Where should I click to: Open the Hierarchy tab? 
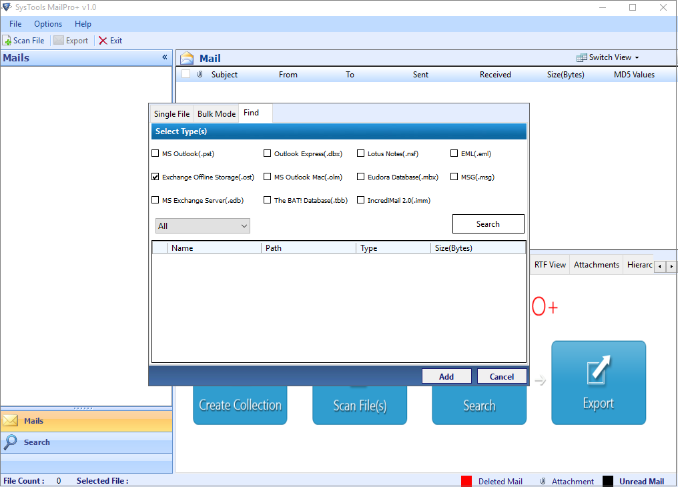[639, 264]
